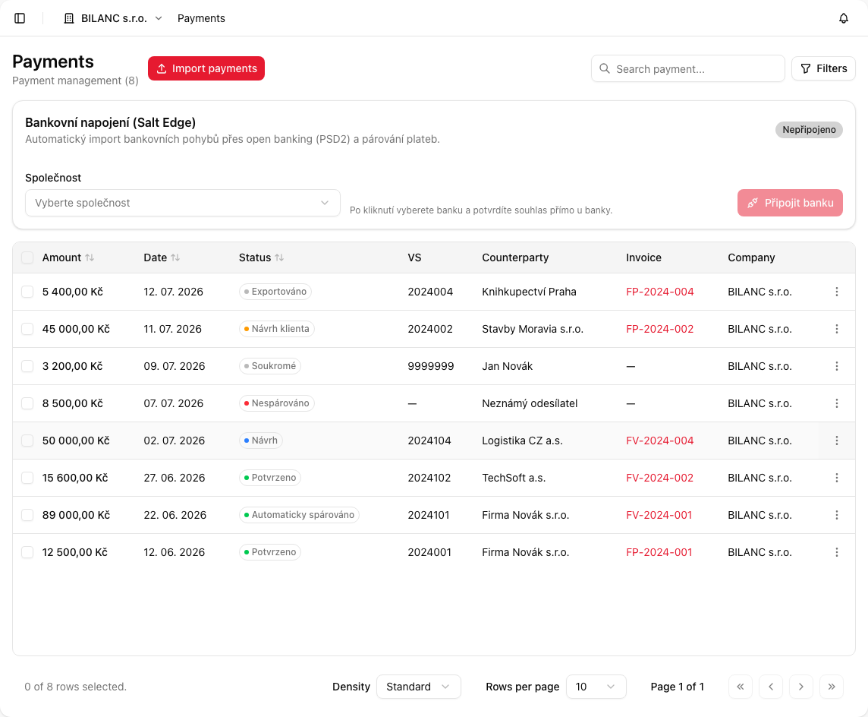This screenshot has height=717, width=868.
Task: Click the Import payments button
Action: point(206,68)
